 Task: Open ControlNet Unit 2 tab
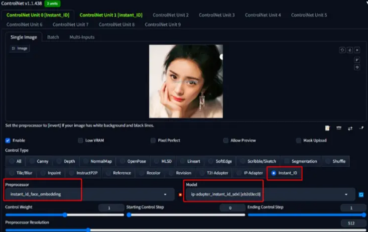(171, 15)
